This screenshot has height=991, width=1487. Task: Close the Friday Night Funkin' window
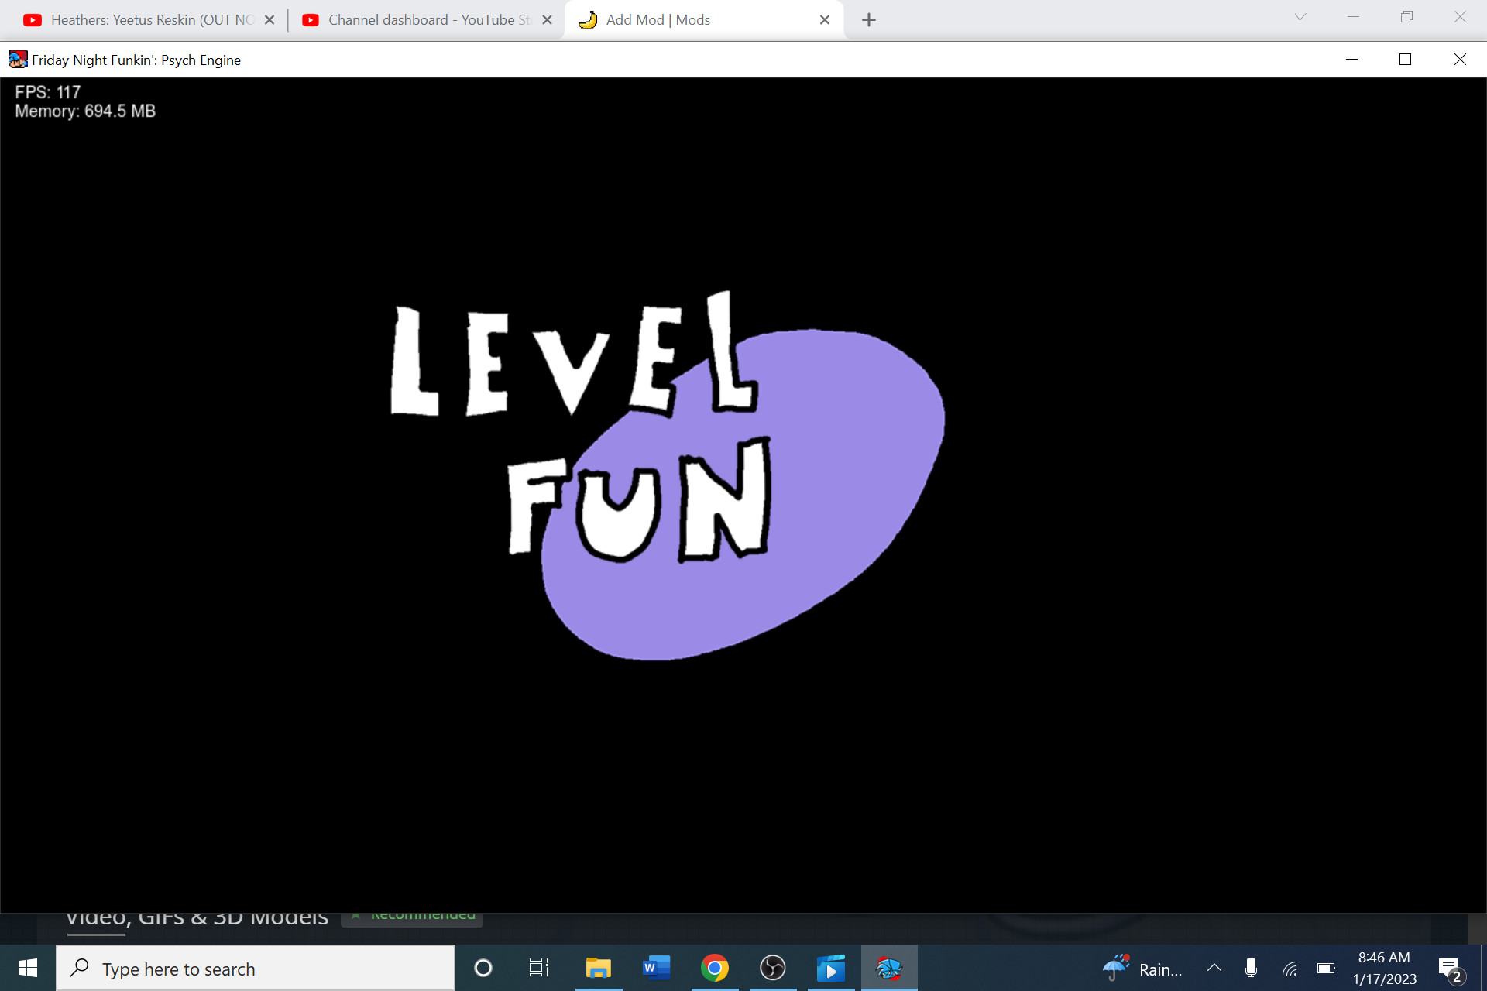click(1460, 60)
